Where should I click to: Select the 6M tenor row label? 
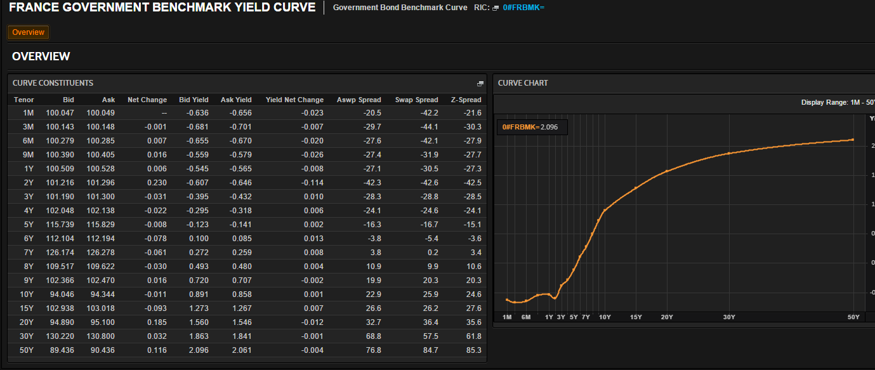(29, 141)
